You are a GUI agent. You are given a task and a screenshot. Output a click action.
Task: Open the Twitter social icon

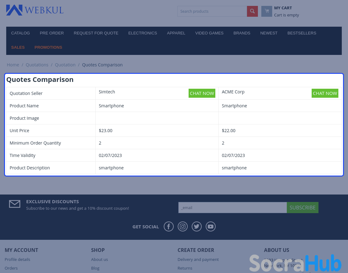click(x=197, y=226)
